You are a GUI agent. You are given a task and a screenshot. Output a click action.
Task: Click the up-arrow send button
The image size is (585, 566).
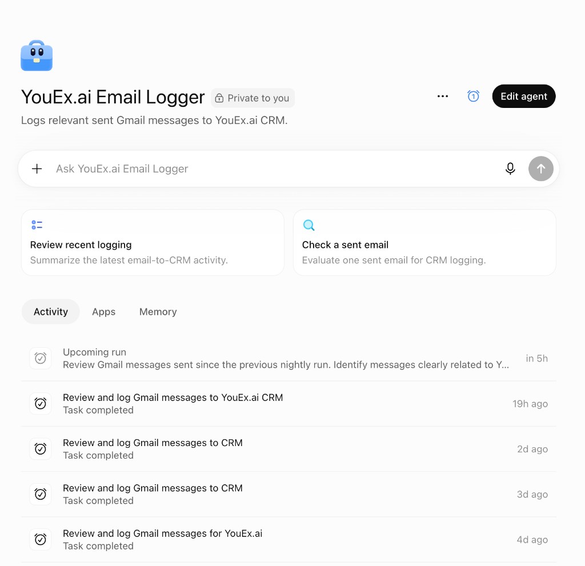point(540,168)
